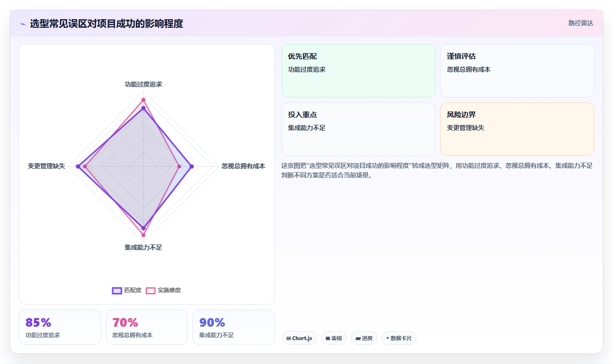613x364 pixels.
Task: Open the 风险边界 card
Action: pos(517,129)
